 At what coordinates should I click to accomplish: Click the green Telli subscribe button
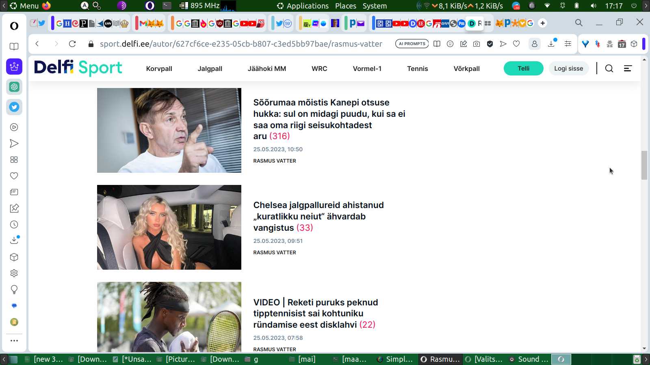coord(524,69)
